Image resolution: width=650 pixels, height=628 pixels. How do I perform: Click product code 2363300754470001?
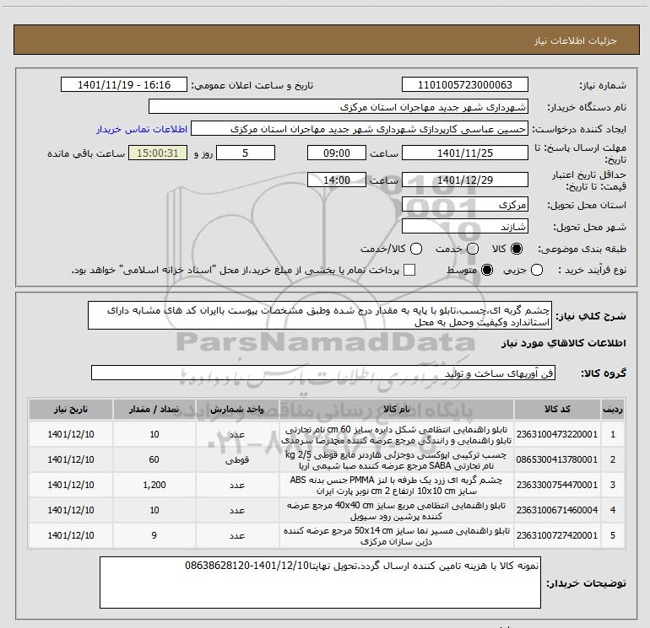tap(557, 485)
